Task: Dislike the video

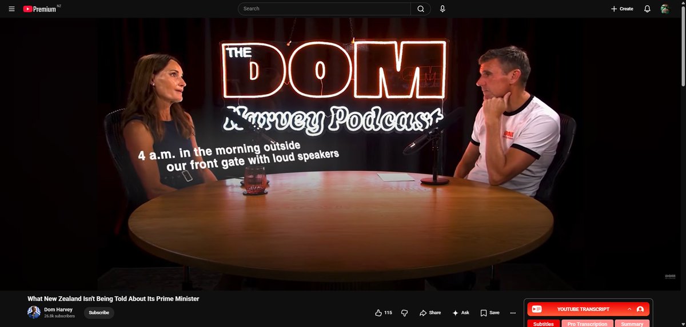Action: pos(404,313)
